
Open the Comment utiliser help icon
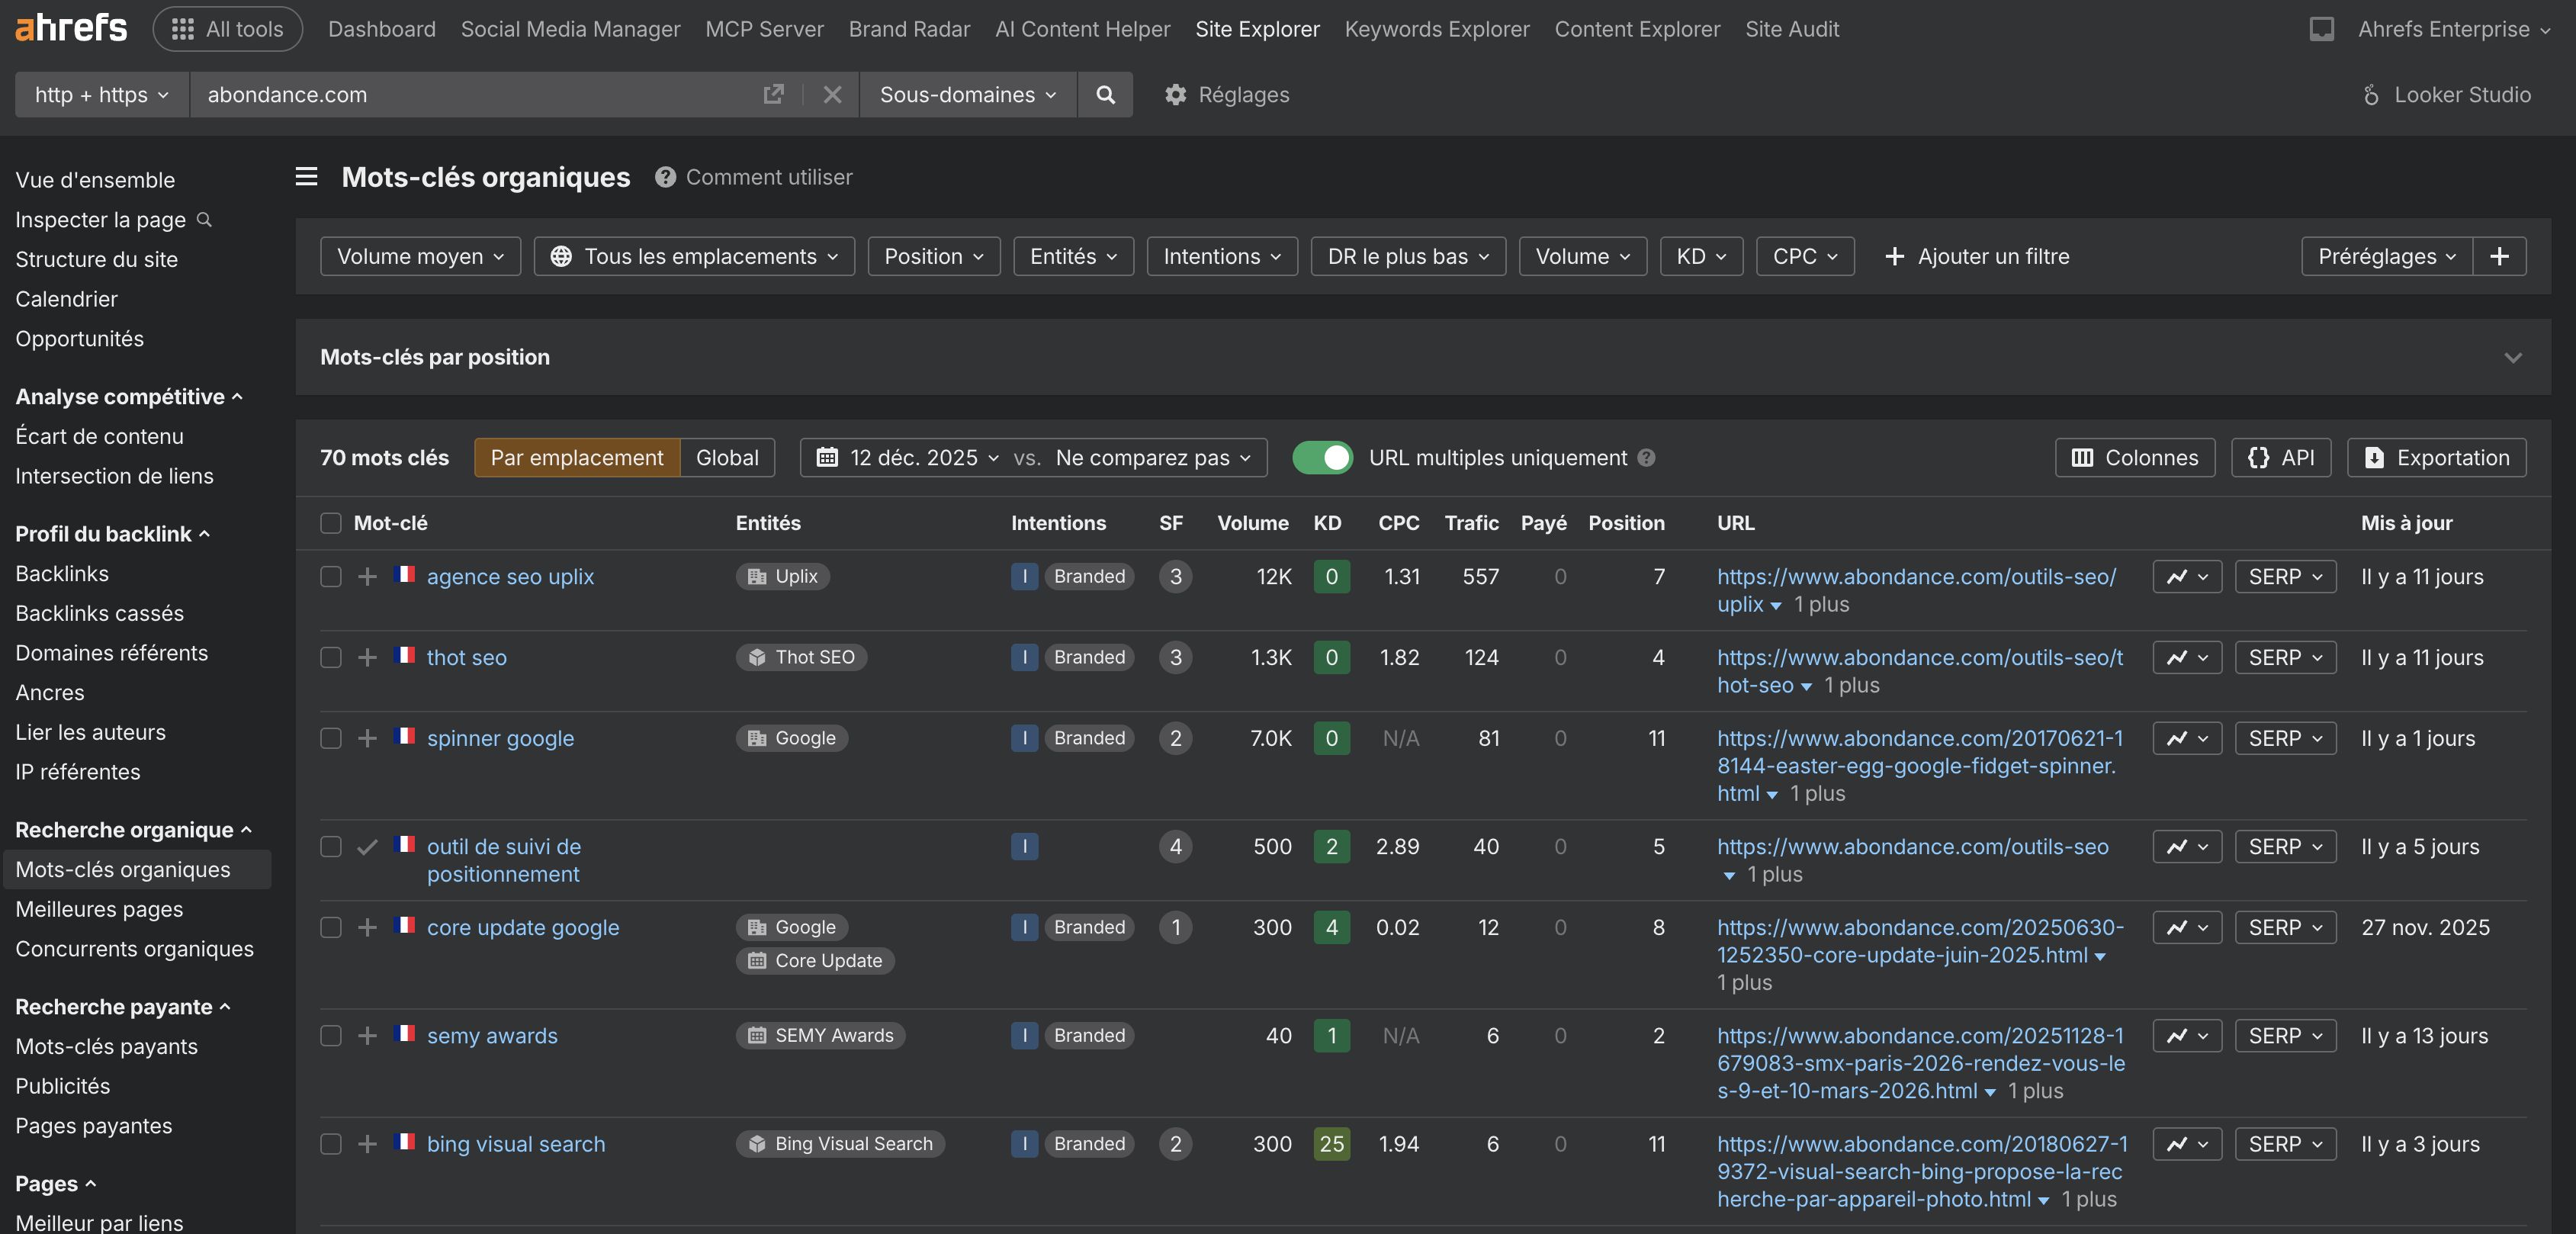click(x=665, y=177)
